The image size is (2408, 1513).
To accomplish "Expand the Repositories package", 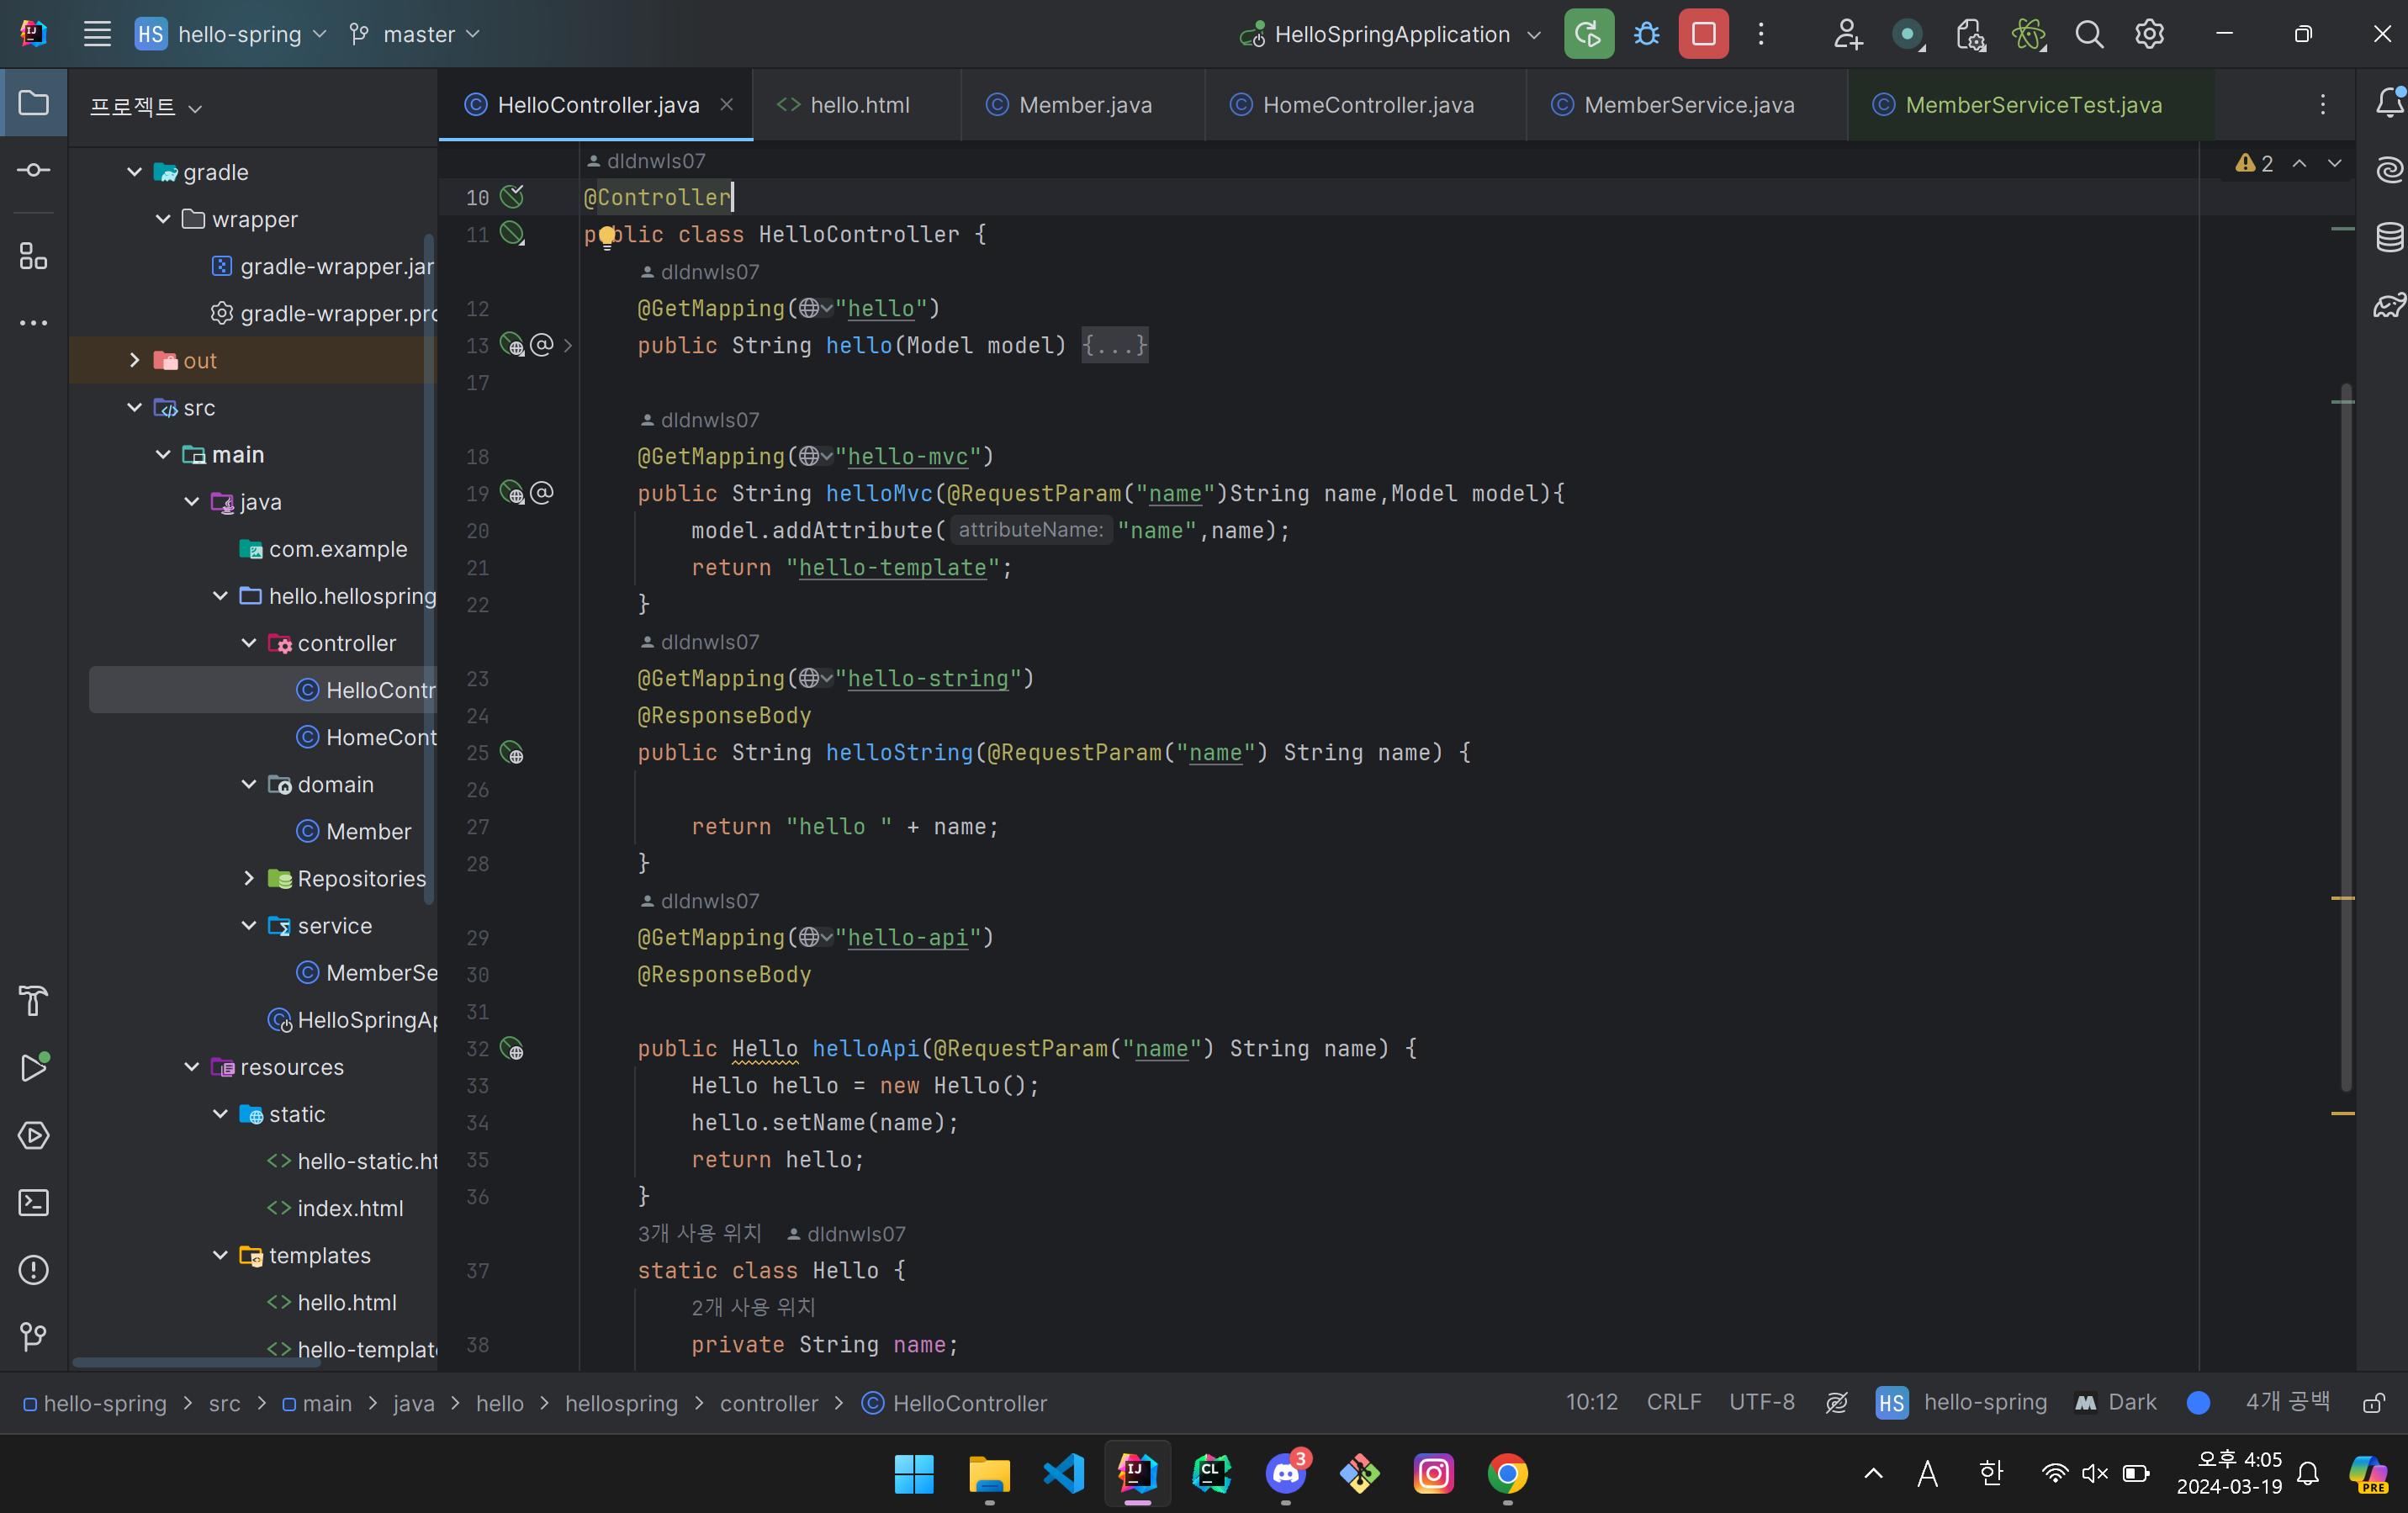I will [249, 878].
